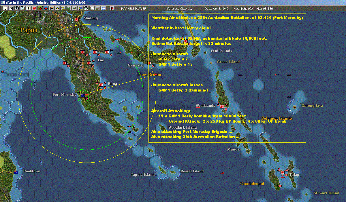Click the Ontong Java island dot
346x202 pixels.
pyautogui.click(x=295, y=107)
